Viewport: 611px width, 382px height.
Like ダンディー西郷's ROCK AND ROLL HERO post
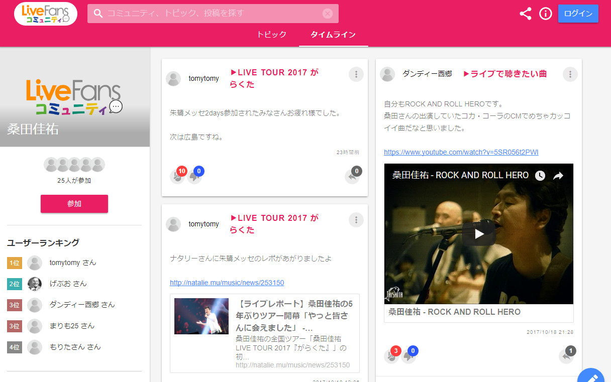pyautogui.click(x=391, y=355)
